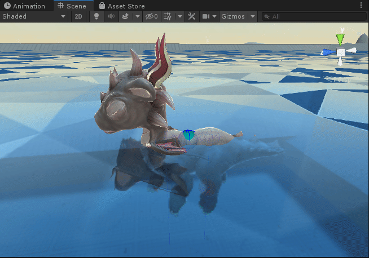Expand the grid settings dropdown arrow

tap(180, 16)
